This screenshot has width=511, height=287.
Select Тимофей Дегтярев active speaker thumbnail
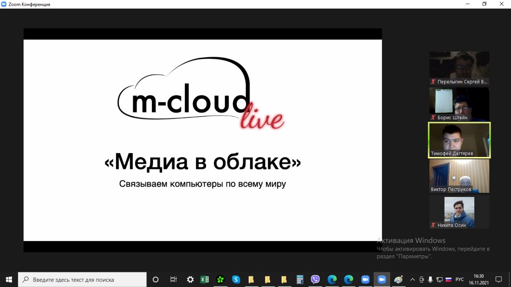459,140
